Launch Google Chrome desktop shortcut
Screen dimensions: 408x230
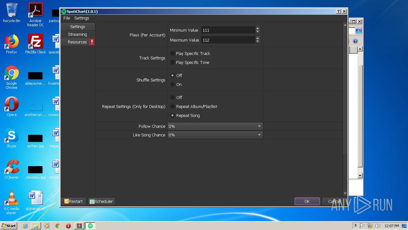click(11, 78)
